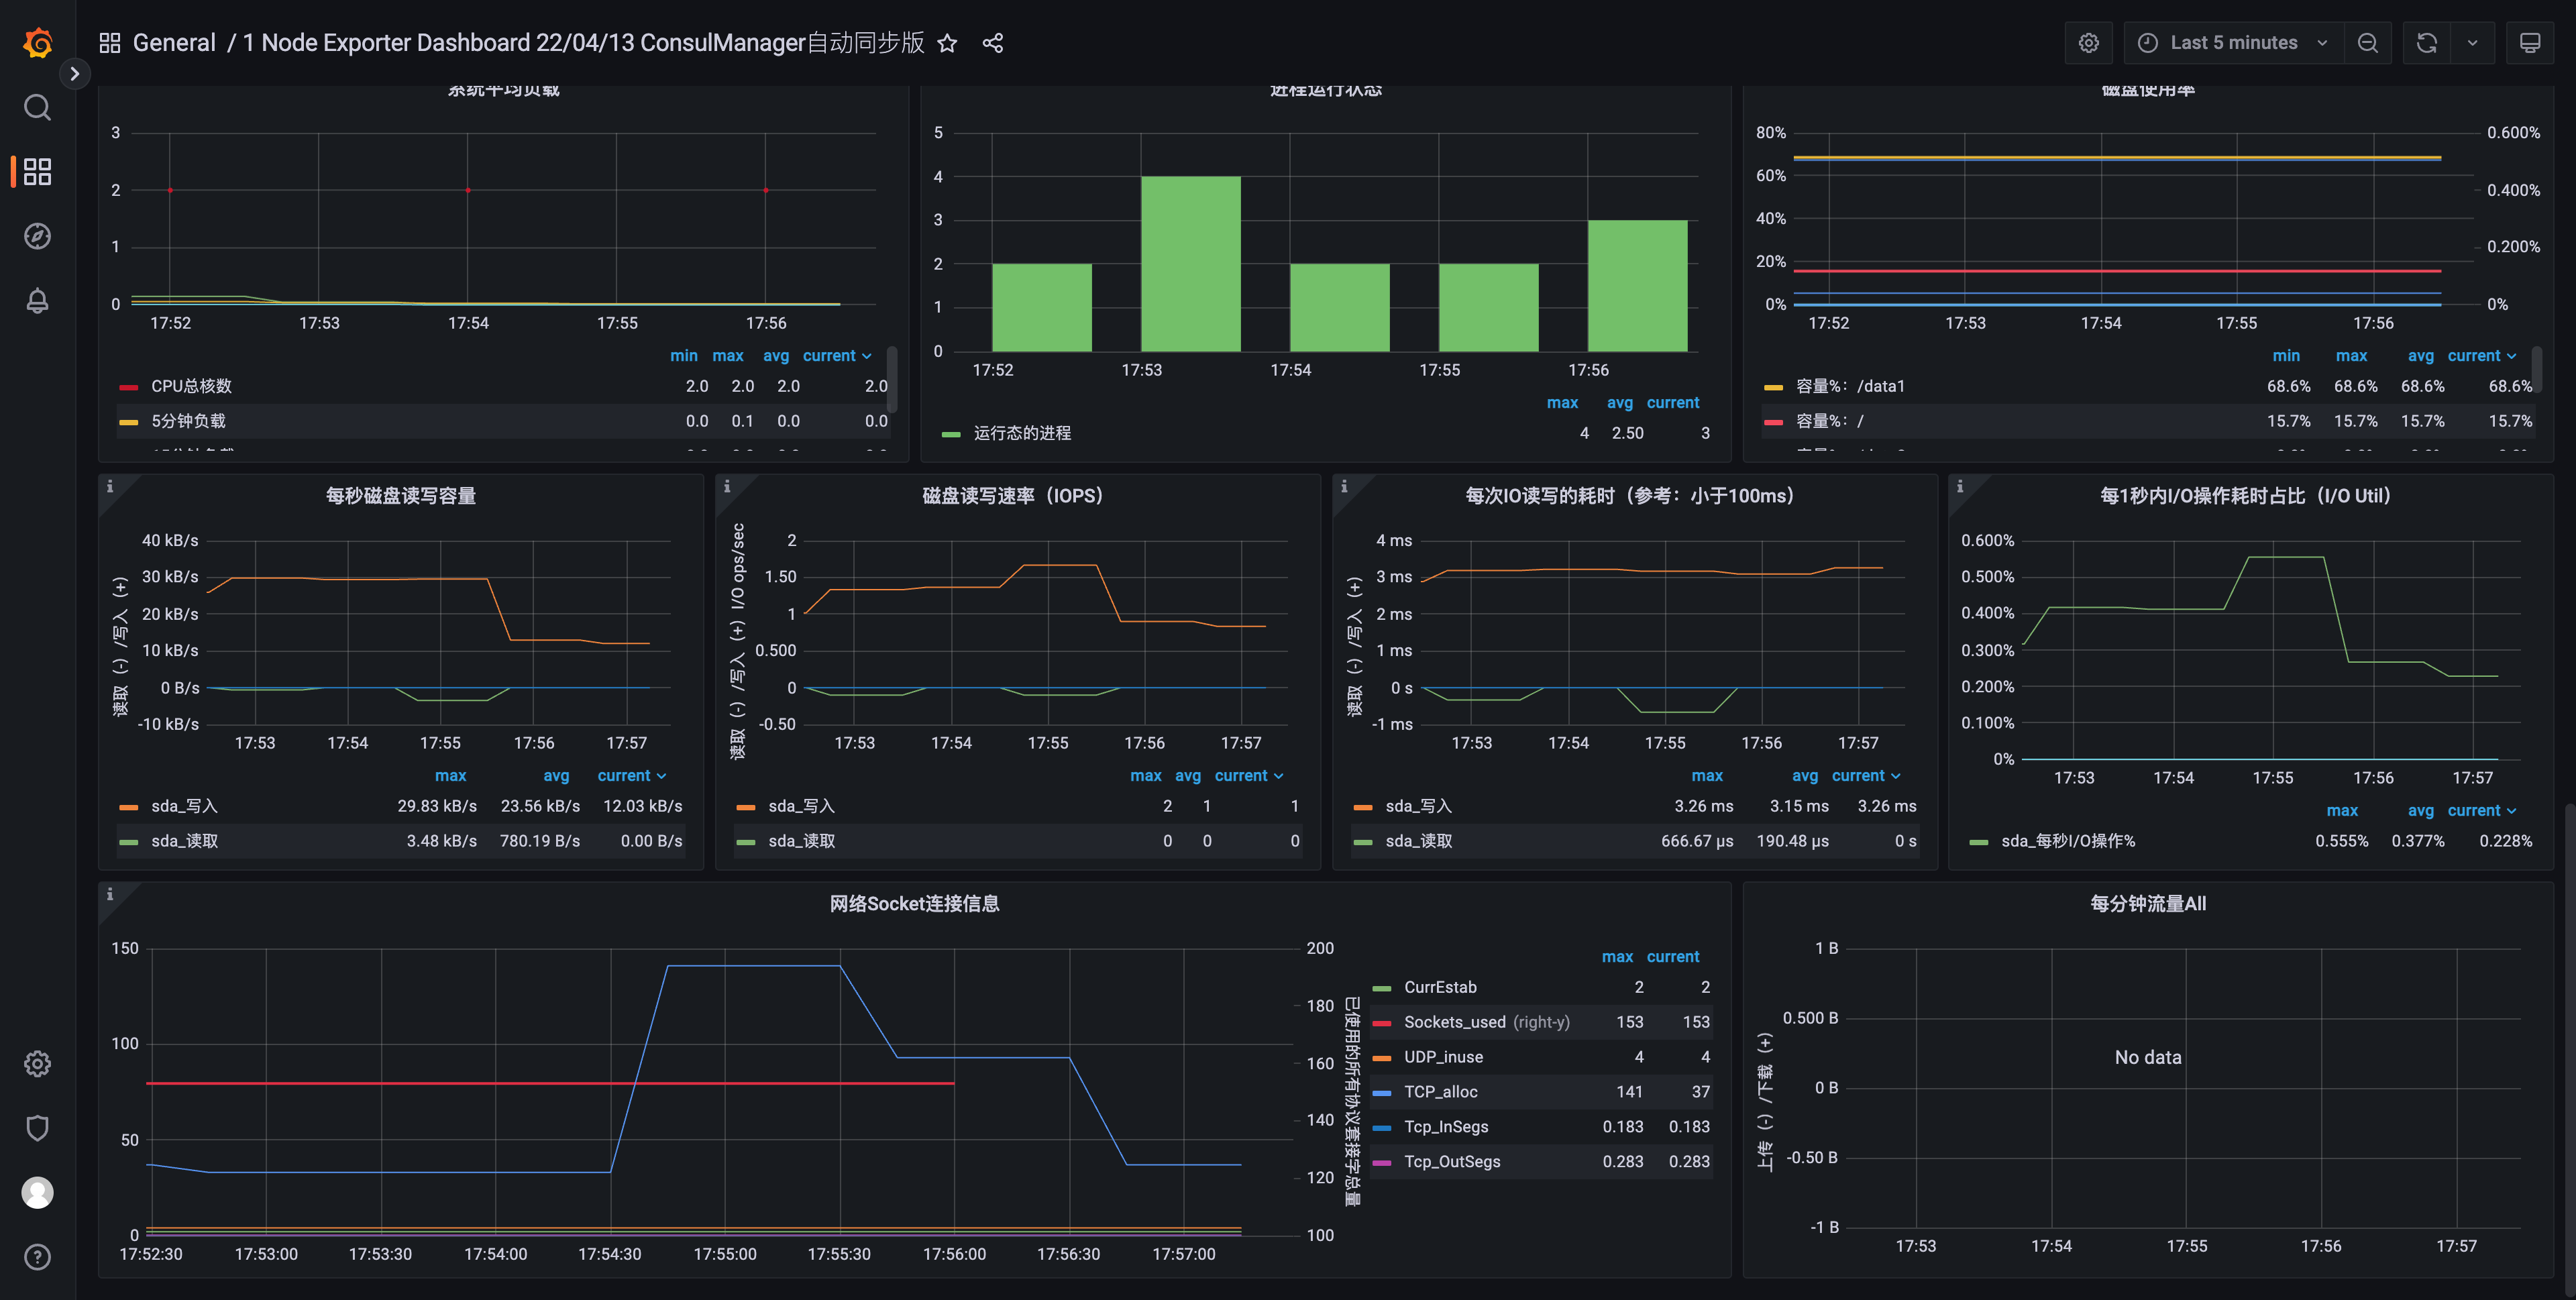The image size is (2576, 1300).
Task: Sort running processes legend by max
Action: click(1562, 403)
